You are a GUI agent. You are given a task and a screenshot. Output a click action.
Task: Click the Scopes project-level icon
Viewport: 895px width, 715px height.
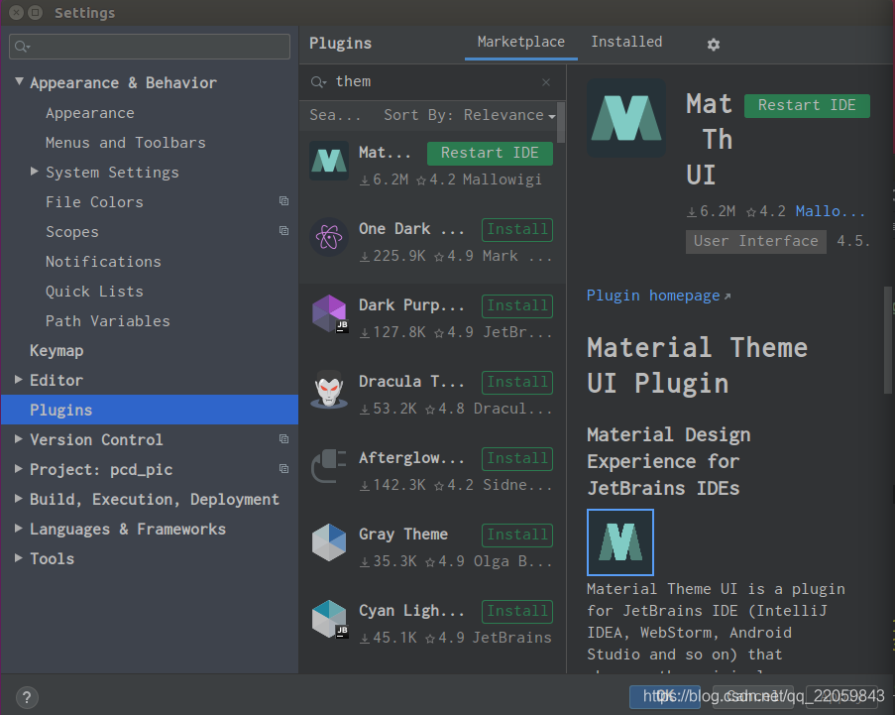[283, 231]
